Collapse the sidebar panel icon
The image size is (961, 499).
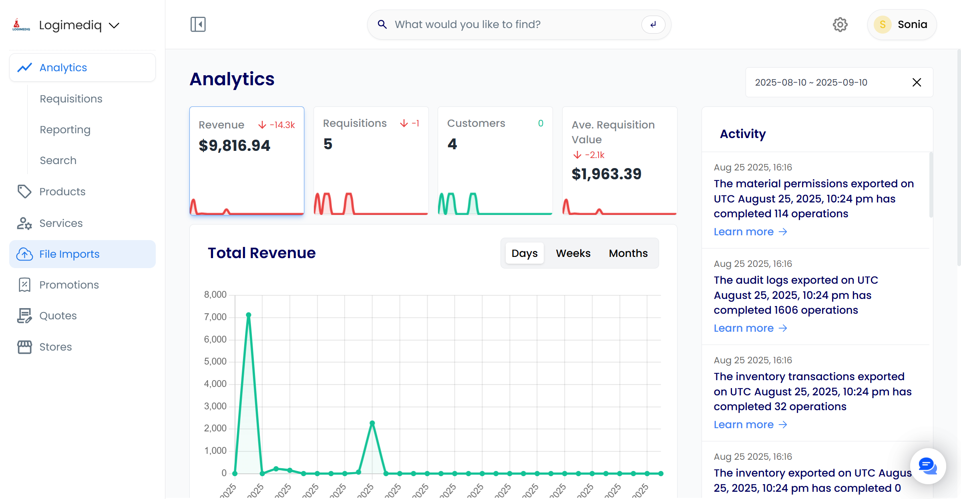click(x=198, y=24)
